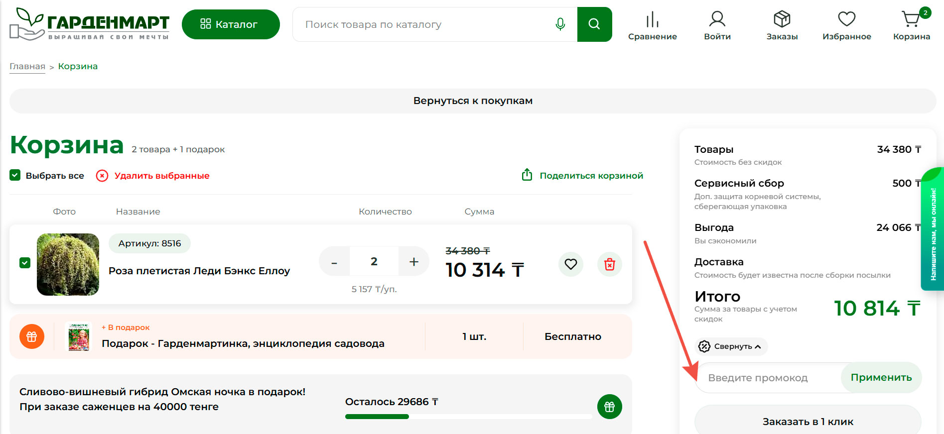
Task: Click the share cart upload icon
Action: [527, 175]
